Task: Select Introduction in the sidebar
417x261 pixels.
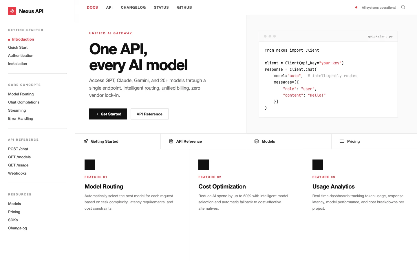Action: point(23,39)
